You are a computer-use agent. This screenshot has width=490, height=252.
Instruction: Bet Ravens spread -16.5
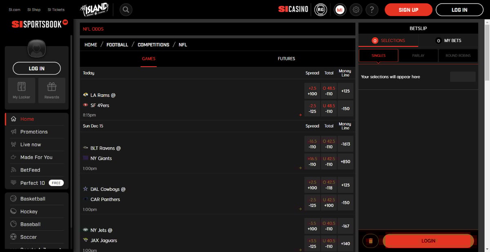point(312,144)
